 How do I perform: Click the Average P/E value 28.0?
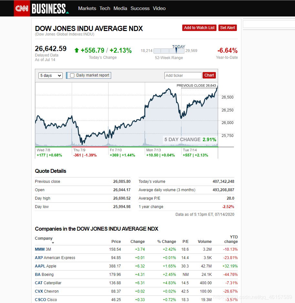click(x=230, y=198)
